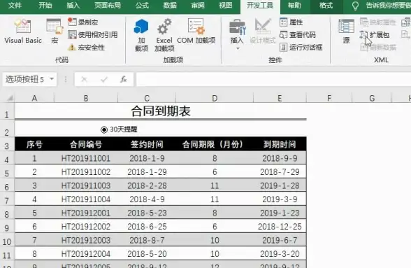Click the select-all corner triangle
The image size is (411, 268).
tap(10, 98)
